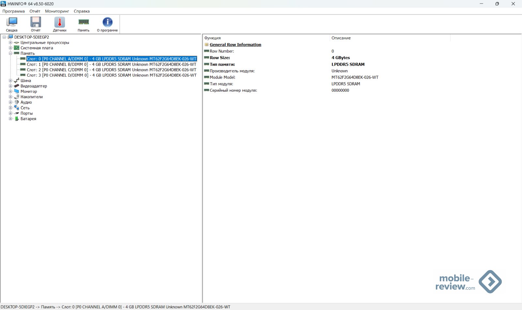Expand the Шина tree node
The height and width of the screenshot is (310, 522).
coord(10,81)
